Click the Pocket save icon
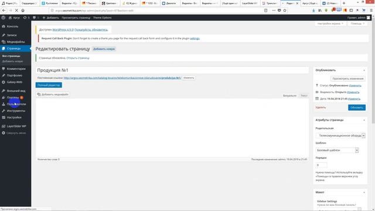The height and width of the screenshot is (211, 375). [x=279, y=11]
